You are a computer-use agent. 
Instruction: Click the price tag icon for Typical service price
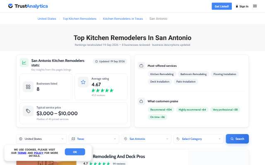pyautogui.click(x=28, y=111)
